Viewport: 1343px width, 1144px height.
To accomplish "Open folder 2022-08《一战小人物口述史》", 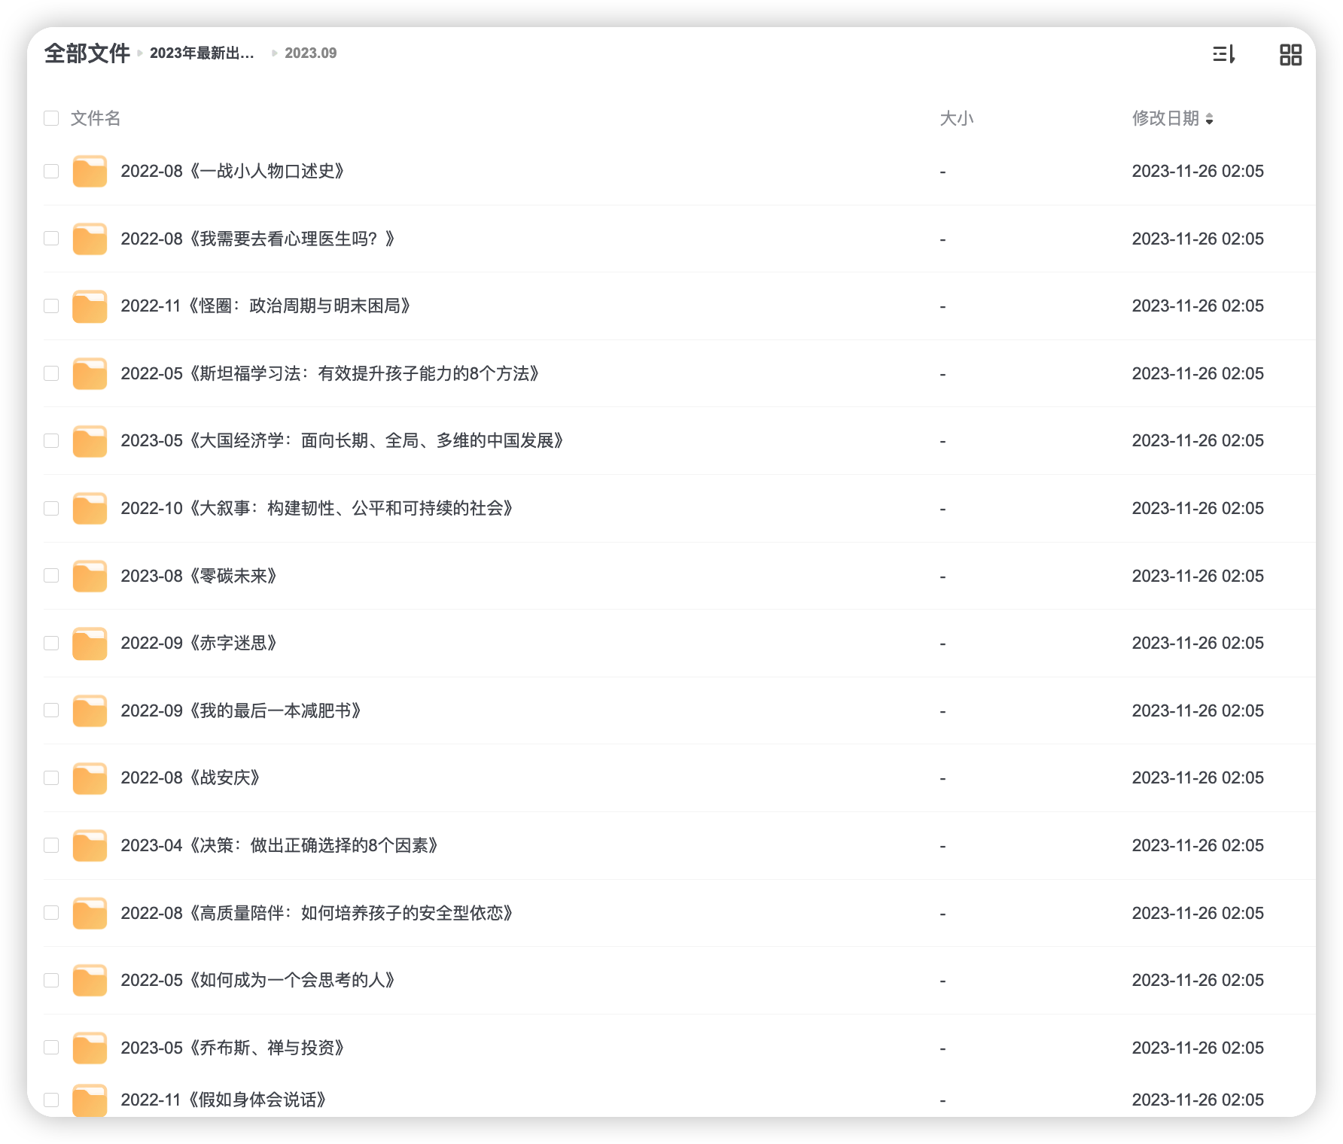I will 233,171.
